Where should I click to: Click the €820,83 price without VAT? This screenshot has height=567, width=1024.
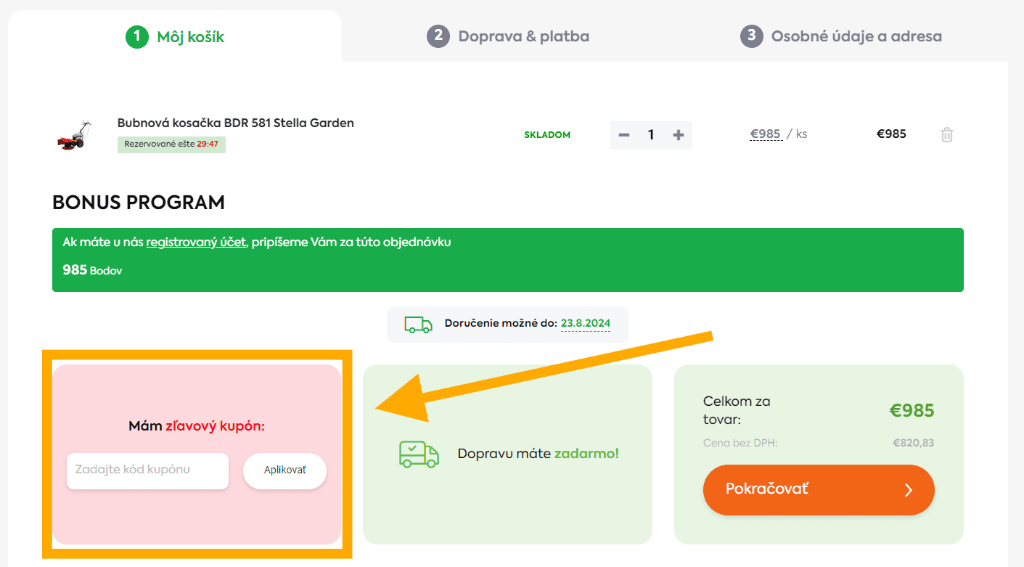[x=913, y=443]
